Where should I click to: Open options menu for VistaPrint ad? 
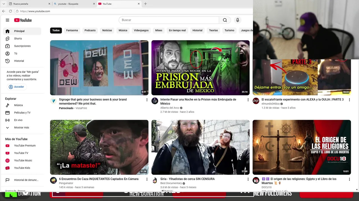[x=147, y=100]
